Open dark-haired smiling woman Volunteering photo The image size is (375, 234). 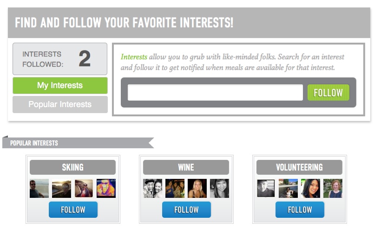click(x=310, y=189)
